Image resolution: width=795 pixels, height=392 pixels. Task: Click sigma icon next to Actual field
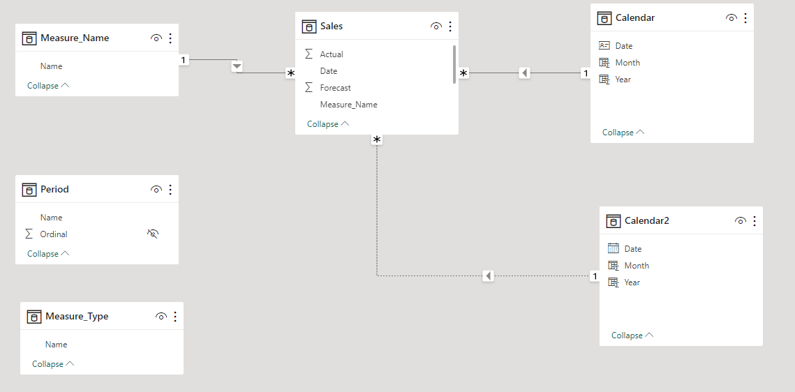coord(309,54)
